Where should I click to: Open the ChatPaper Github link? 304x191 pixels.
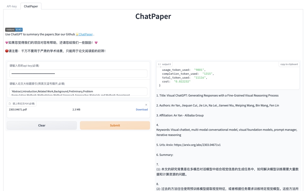(x=86, y=34)
